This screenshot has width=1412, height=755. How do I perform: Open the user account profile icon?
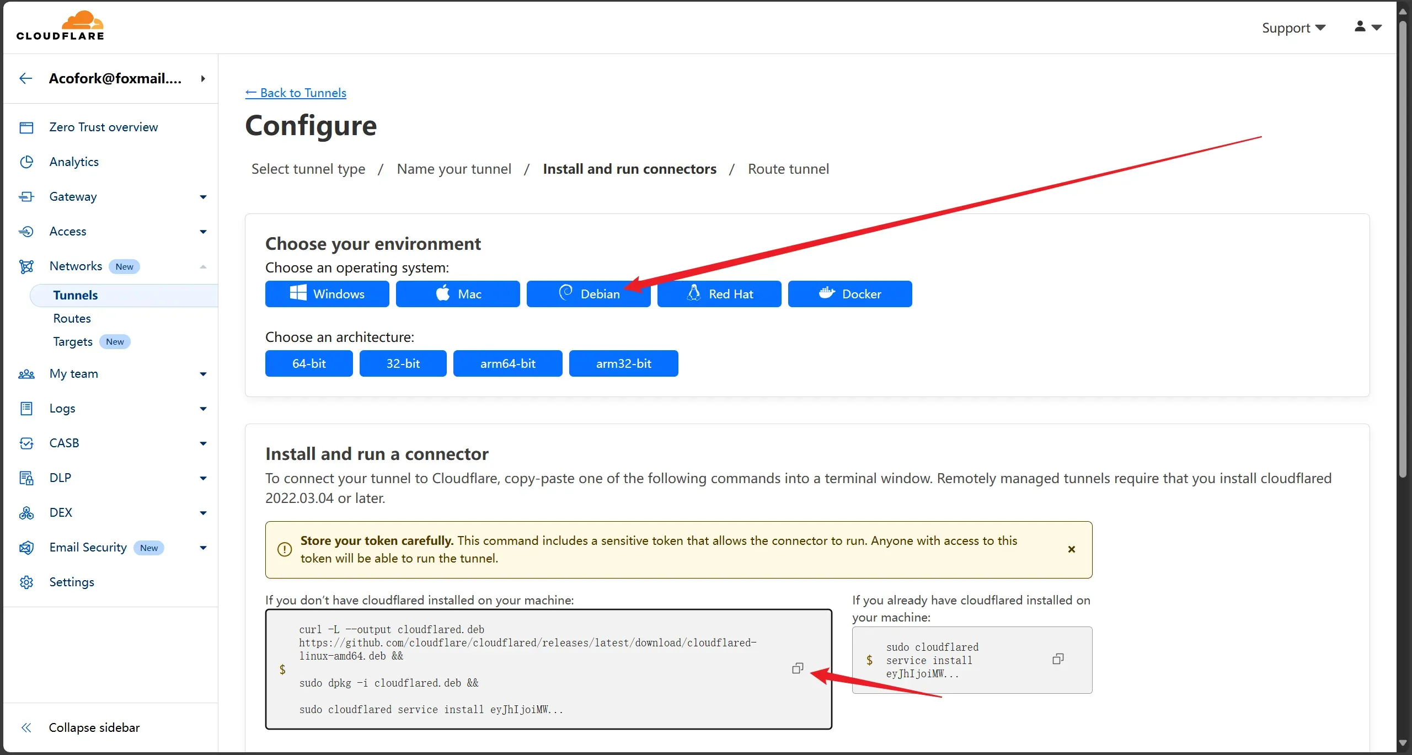pyautogui.click(x=1360, y=26)
